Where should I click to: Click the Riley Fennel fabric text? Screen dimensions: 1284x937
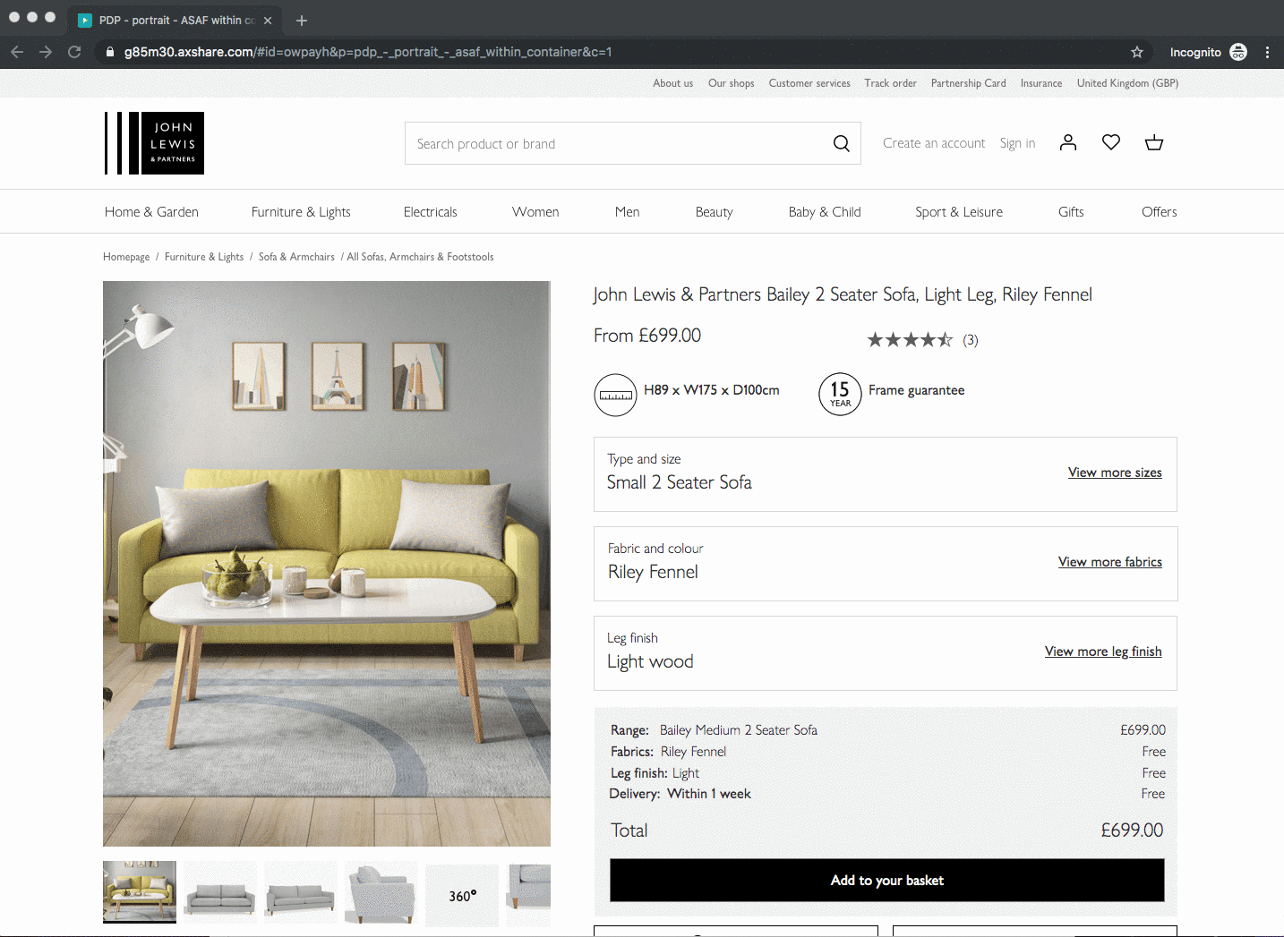pos(653,572)
